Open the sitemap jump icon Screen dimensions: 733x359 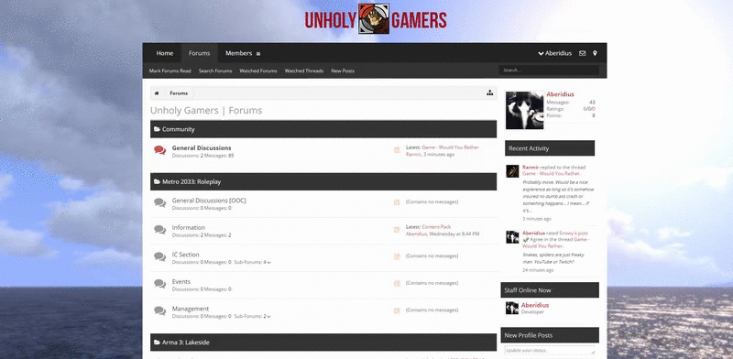(489, 92)
